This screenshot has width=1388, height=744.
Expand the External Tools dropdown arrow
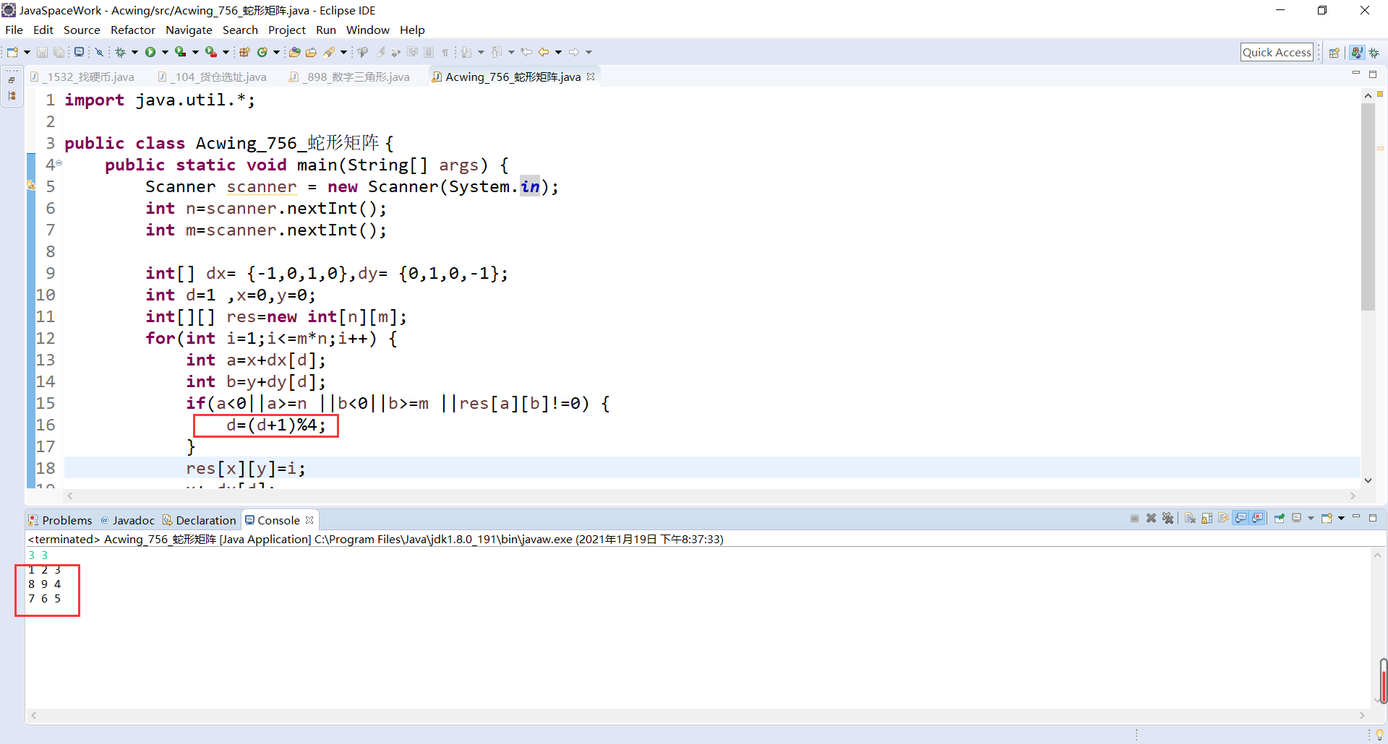[226, 52]
